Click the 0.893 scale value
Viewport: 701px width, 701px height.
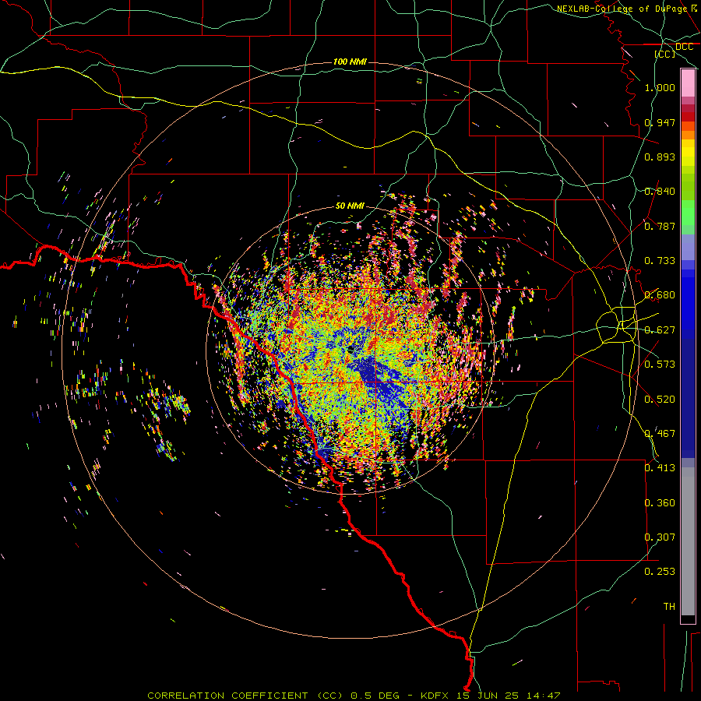[660, 157]
